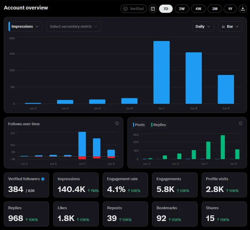Select the 2W time range
Image resolution: width=250 pixels, height=230 pixels.
coord(182,9)
